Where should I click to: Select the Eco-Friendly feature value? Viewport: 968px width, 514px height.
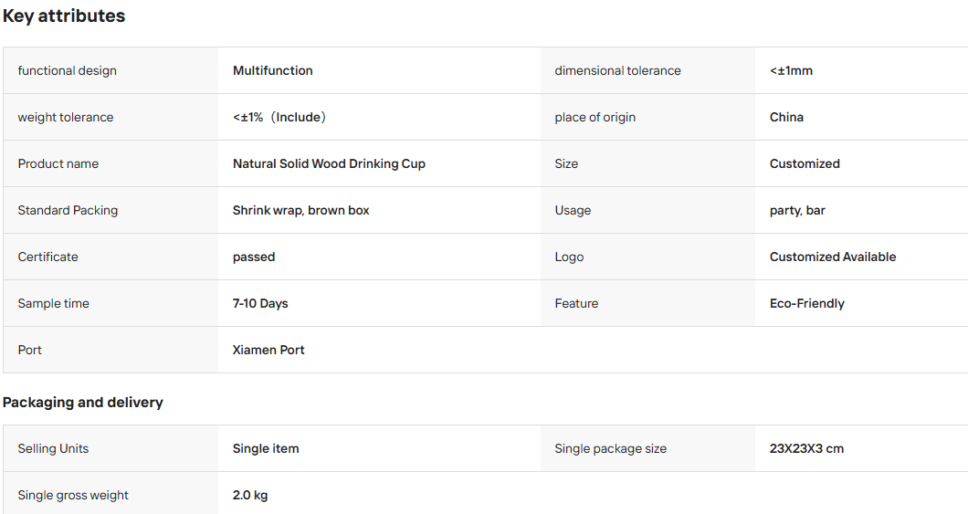tap(807, 304)
